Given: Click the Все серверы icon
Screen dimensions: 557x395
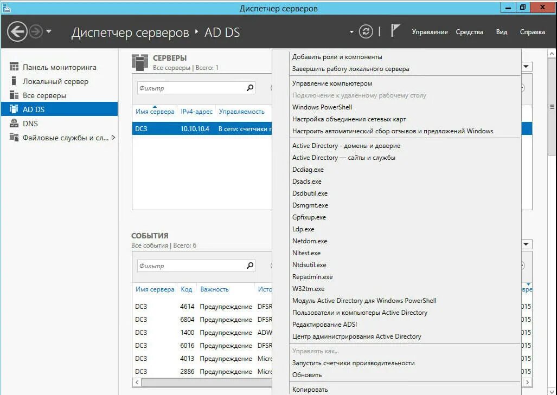Looking at the screenshot, I should (14, 95).
